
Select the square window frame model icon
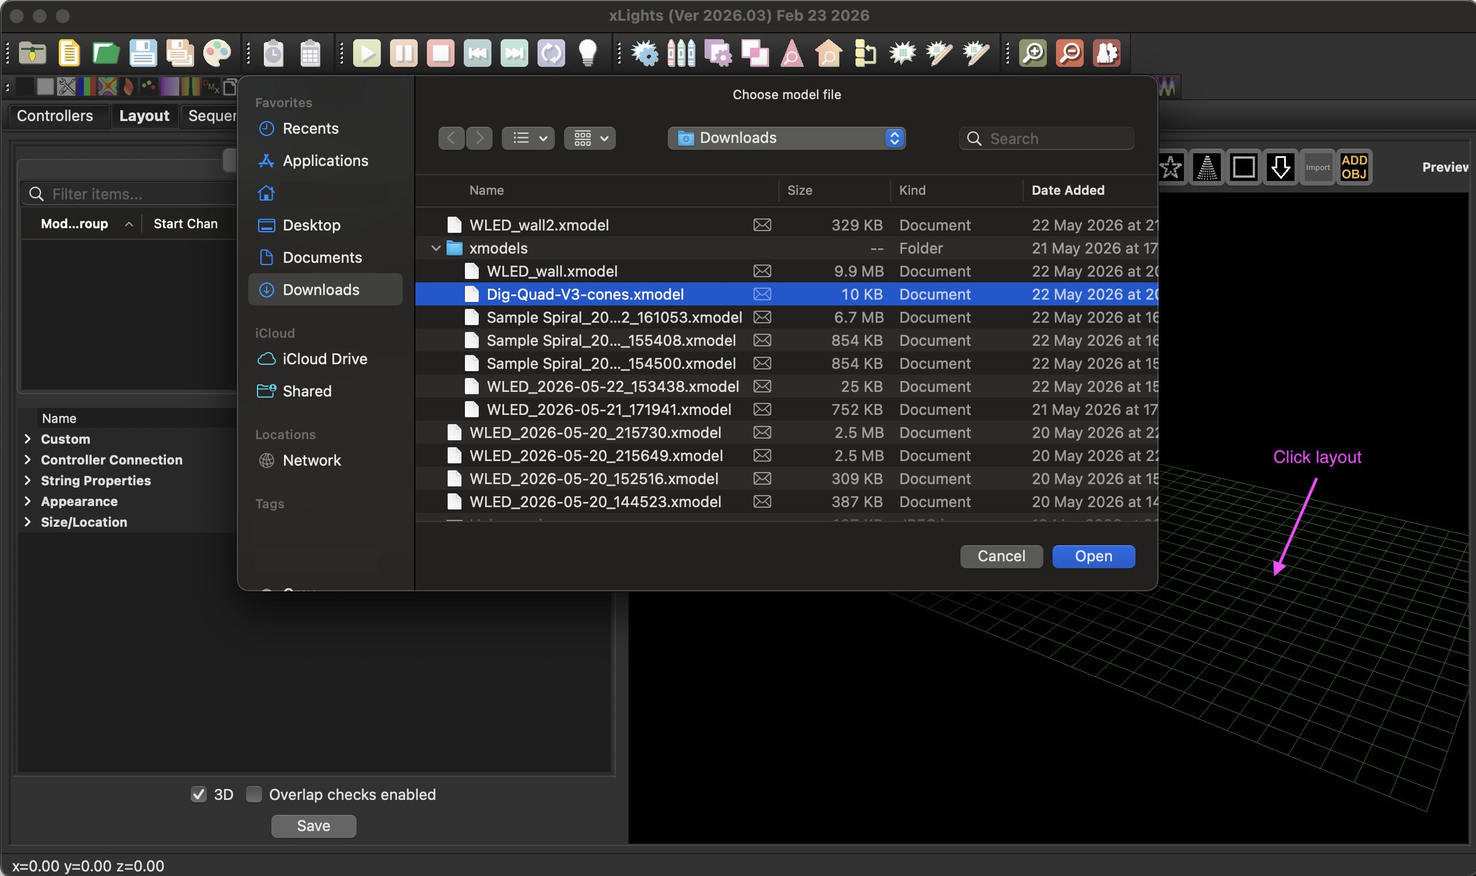[x=1244, y=168]
